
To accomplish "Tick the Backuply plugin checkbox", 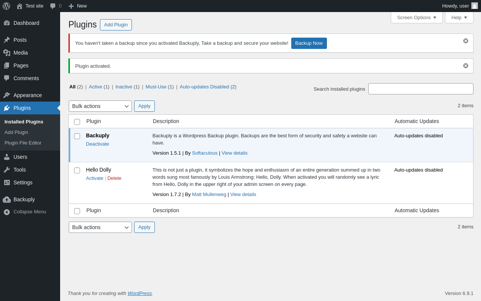I will coord(77,136).
